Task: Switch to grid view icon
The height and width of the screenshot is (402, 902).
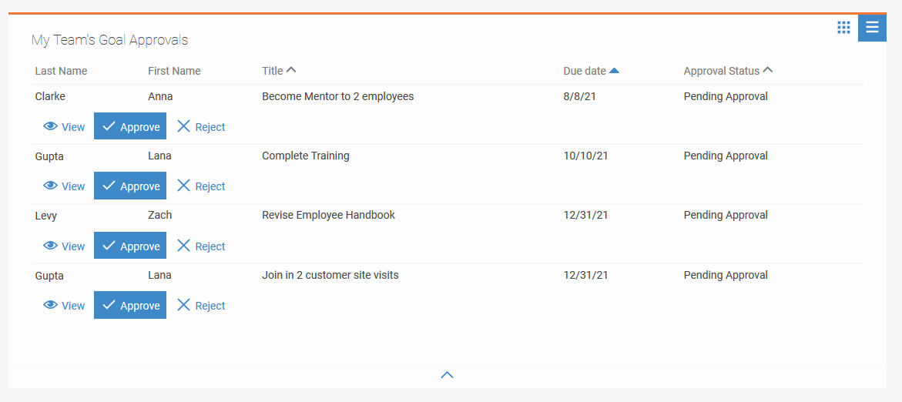Action: click(843, 28)
